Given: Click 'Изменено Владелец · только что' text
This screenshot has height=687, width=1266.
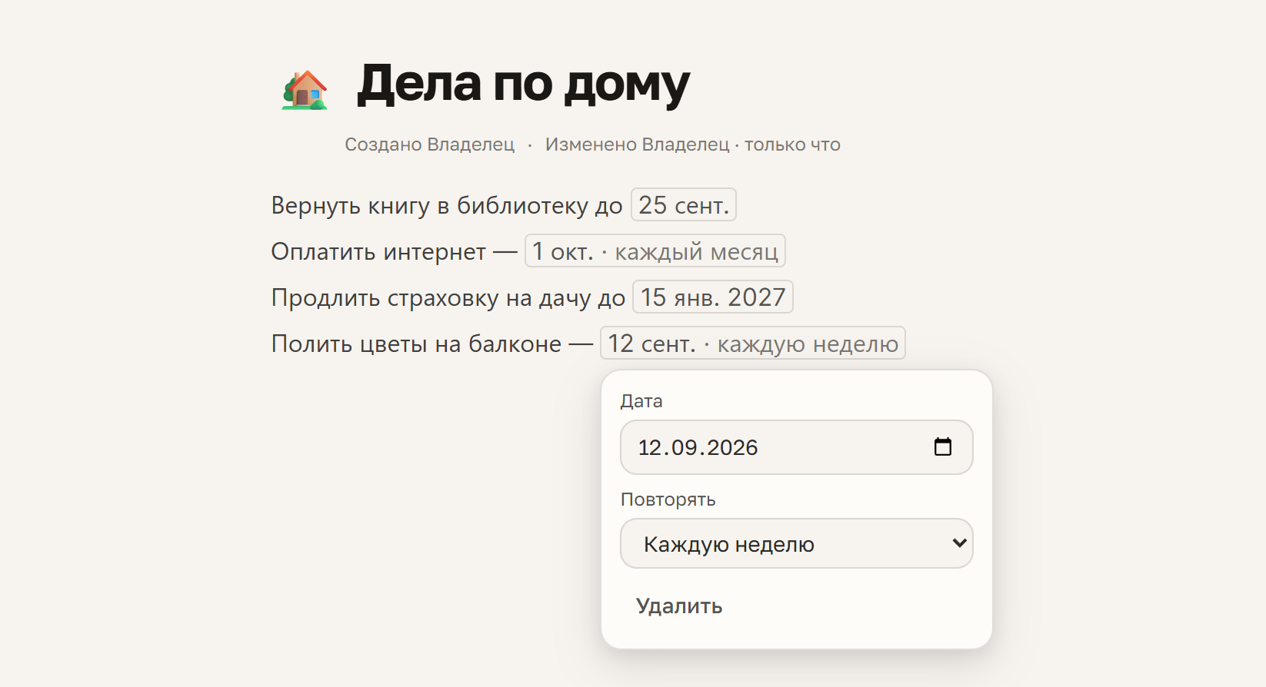Looking at the screenshot, I should click(693, 144).
